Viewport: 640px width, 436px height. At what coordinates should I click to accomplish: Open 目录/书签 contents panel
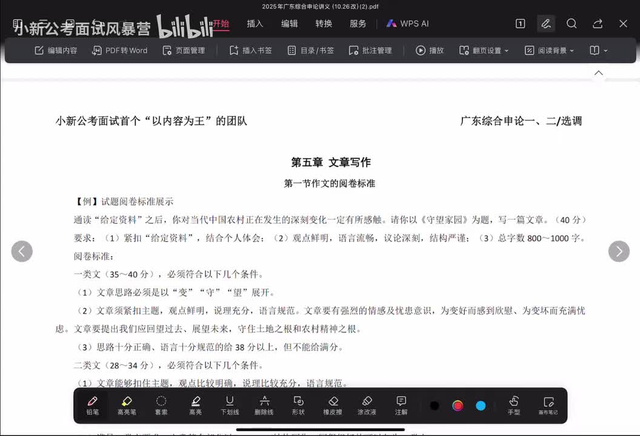(x=311, y=51)
